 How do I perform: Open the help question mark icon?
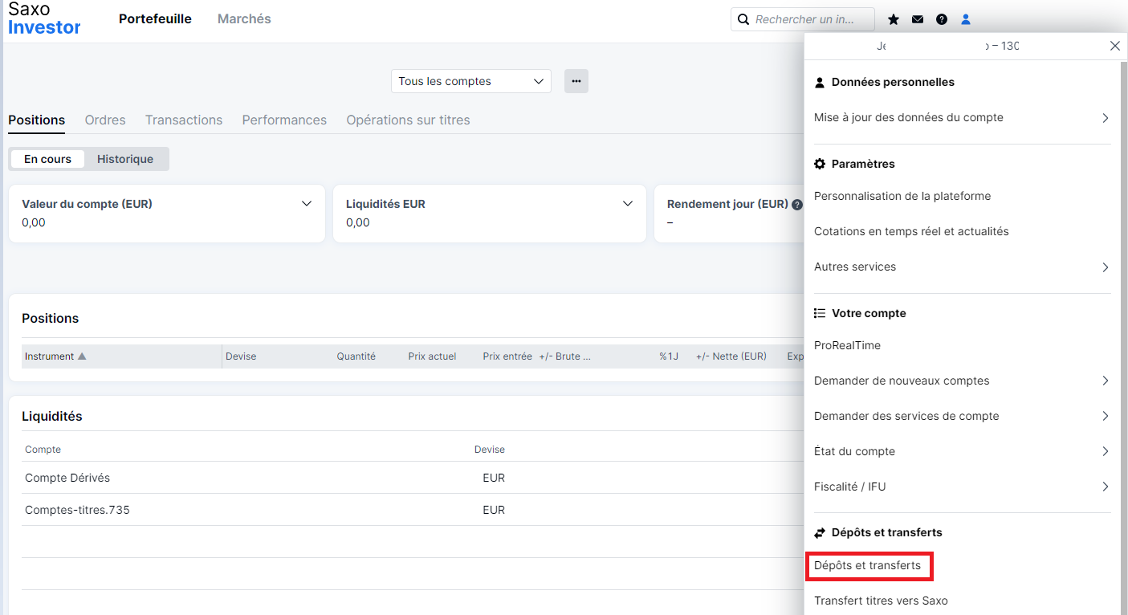[942, 19]
